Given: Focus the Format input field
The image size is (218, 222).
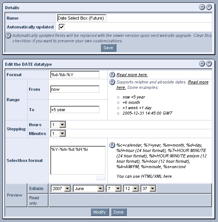Looking at the screenshot, I should [75, 75].
